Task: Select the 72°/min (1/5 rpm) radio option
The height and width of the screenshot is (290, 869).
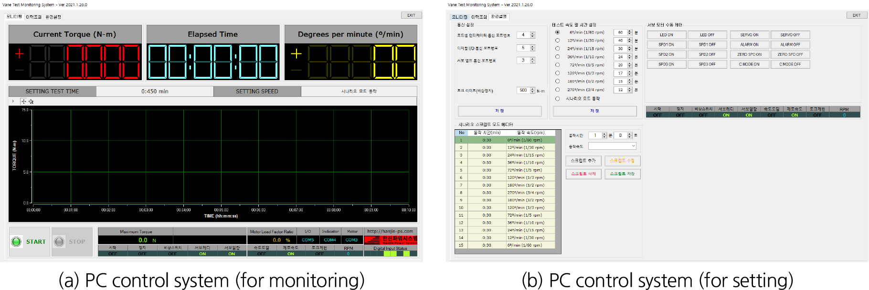Action: click(557, 65)
